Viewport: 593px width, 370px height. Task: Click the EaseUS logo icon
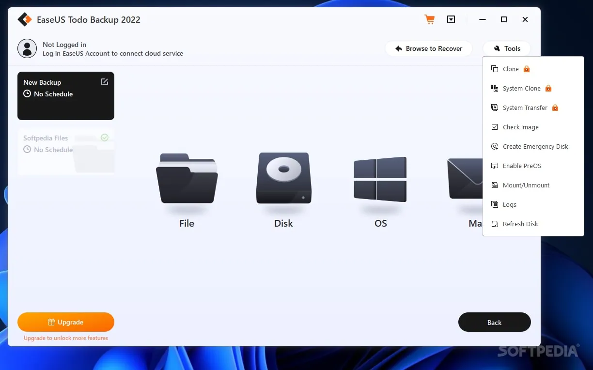[x=24, y=19]
